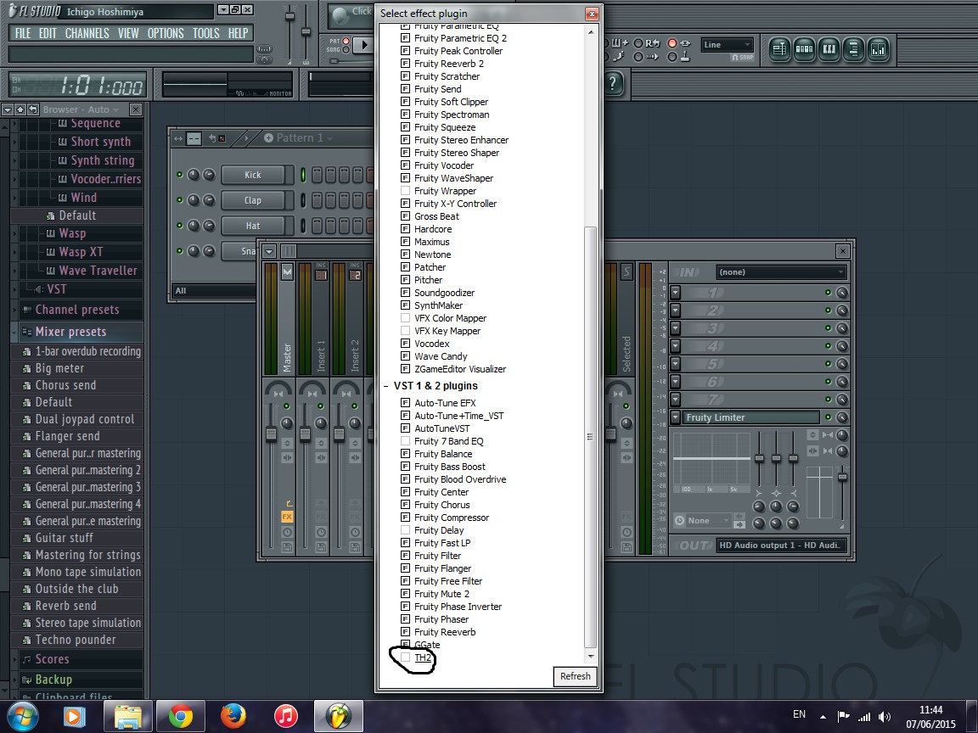Screen dimensions: 978x733
Task: Click the play button in transport panel
Action: [363, 44]
